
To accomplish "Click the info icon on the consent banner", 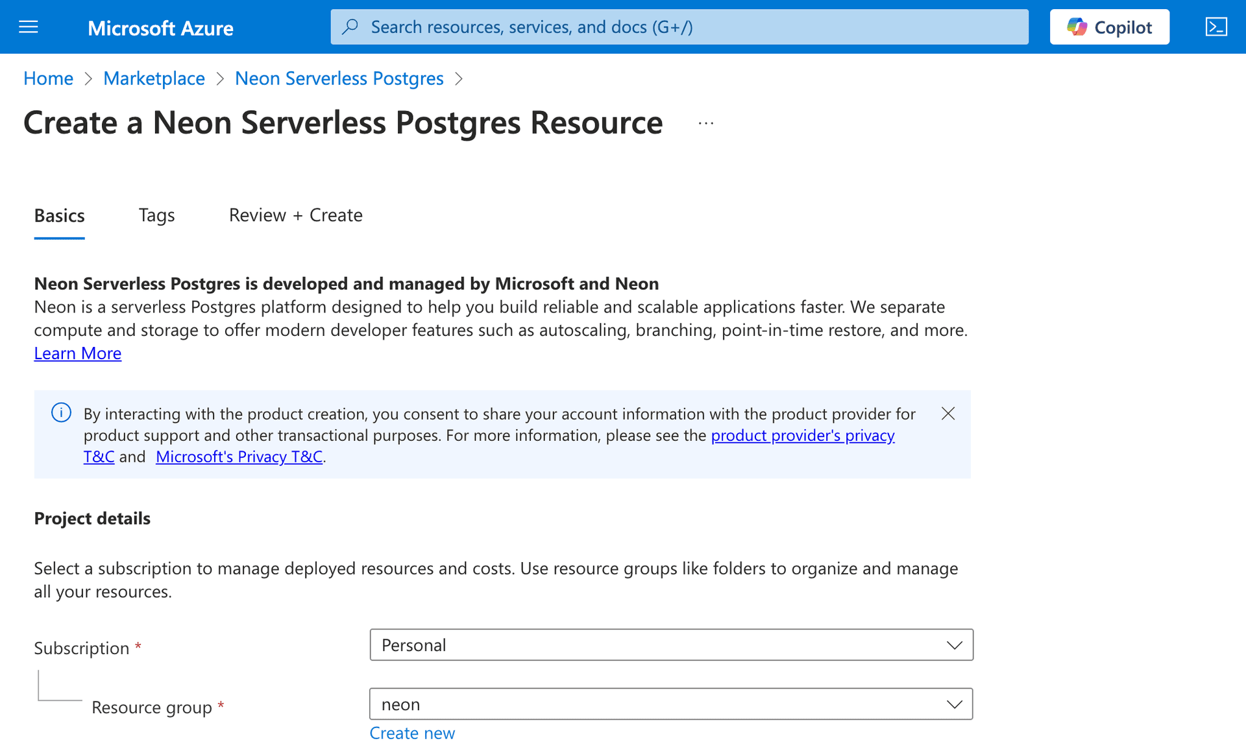I will (x=60, y=412).
